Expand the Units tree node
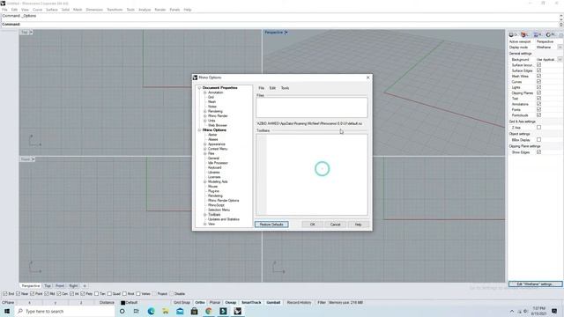 205,121
